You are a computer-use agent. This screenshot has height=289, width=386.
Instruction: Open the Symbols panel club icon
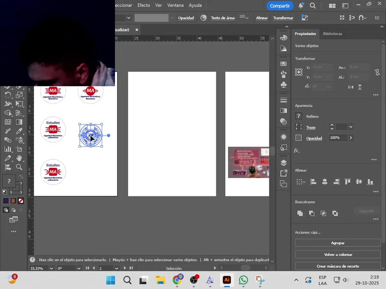point(283,85)
